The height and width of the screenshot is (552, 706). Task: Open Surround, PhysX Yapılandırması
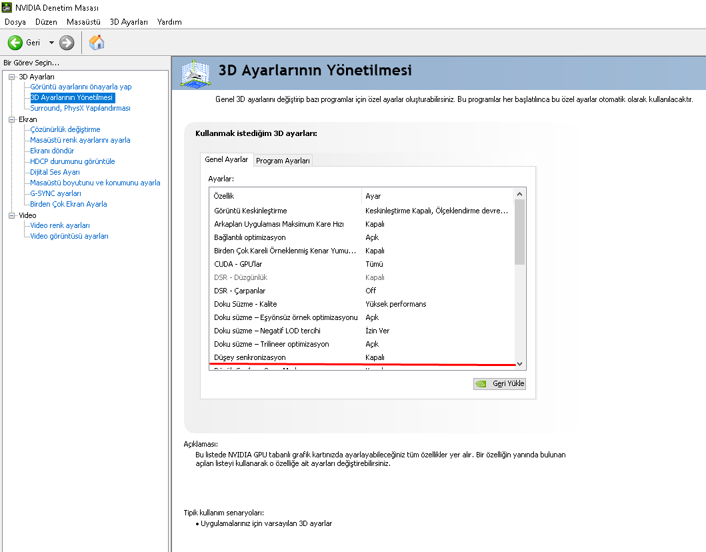click(80, 108)
